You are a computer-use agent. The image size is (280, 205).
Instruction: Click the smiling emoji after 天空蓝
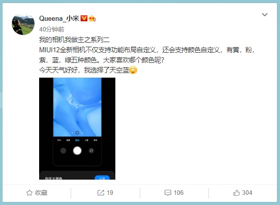133,70
